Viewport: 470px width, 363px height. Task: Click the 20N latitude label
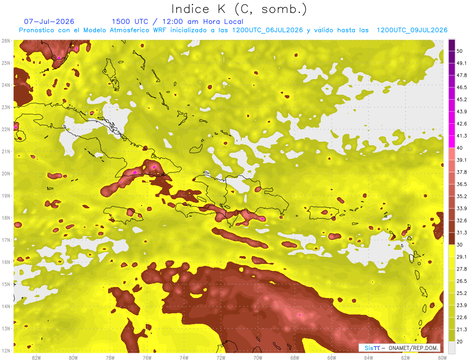pyautogui.click(x=6, y=173)
